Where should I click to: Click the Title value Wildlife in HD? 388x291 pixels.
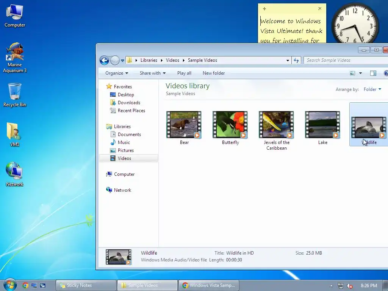pyautogui.click(x=240, y=253)
